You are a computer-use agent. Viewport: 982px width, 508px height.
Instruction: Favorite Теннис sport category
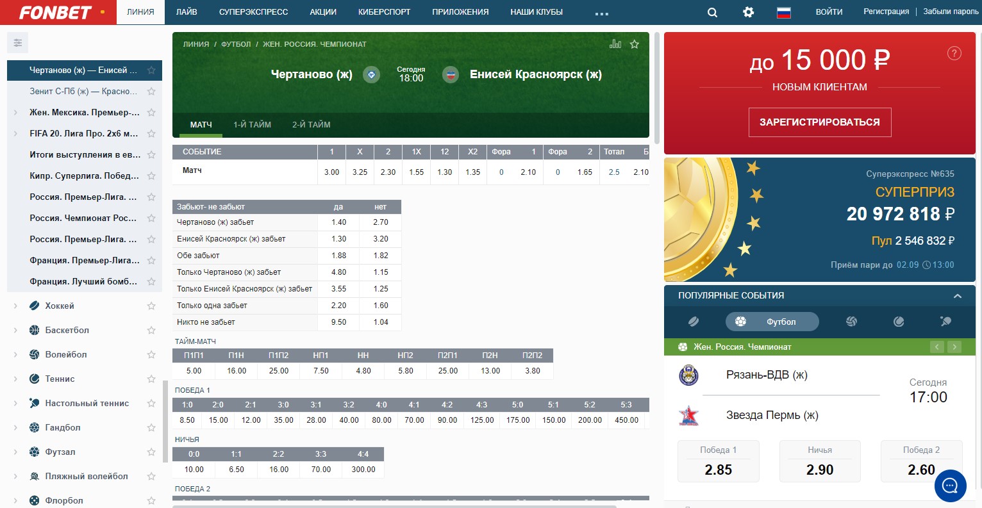pyautogui.click(x=151, y=379)
